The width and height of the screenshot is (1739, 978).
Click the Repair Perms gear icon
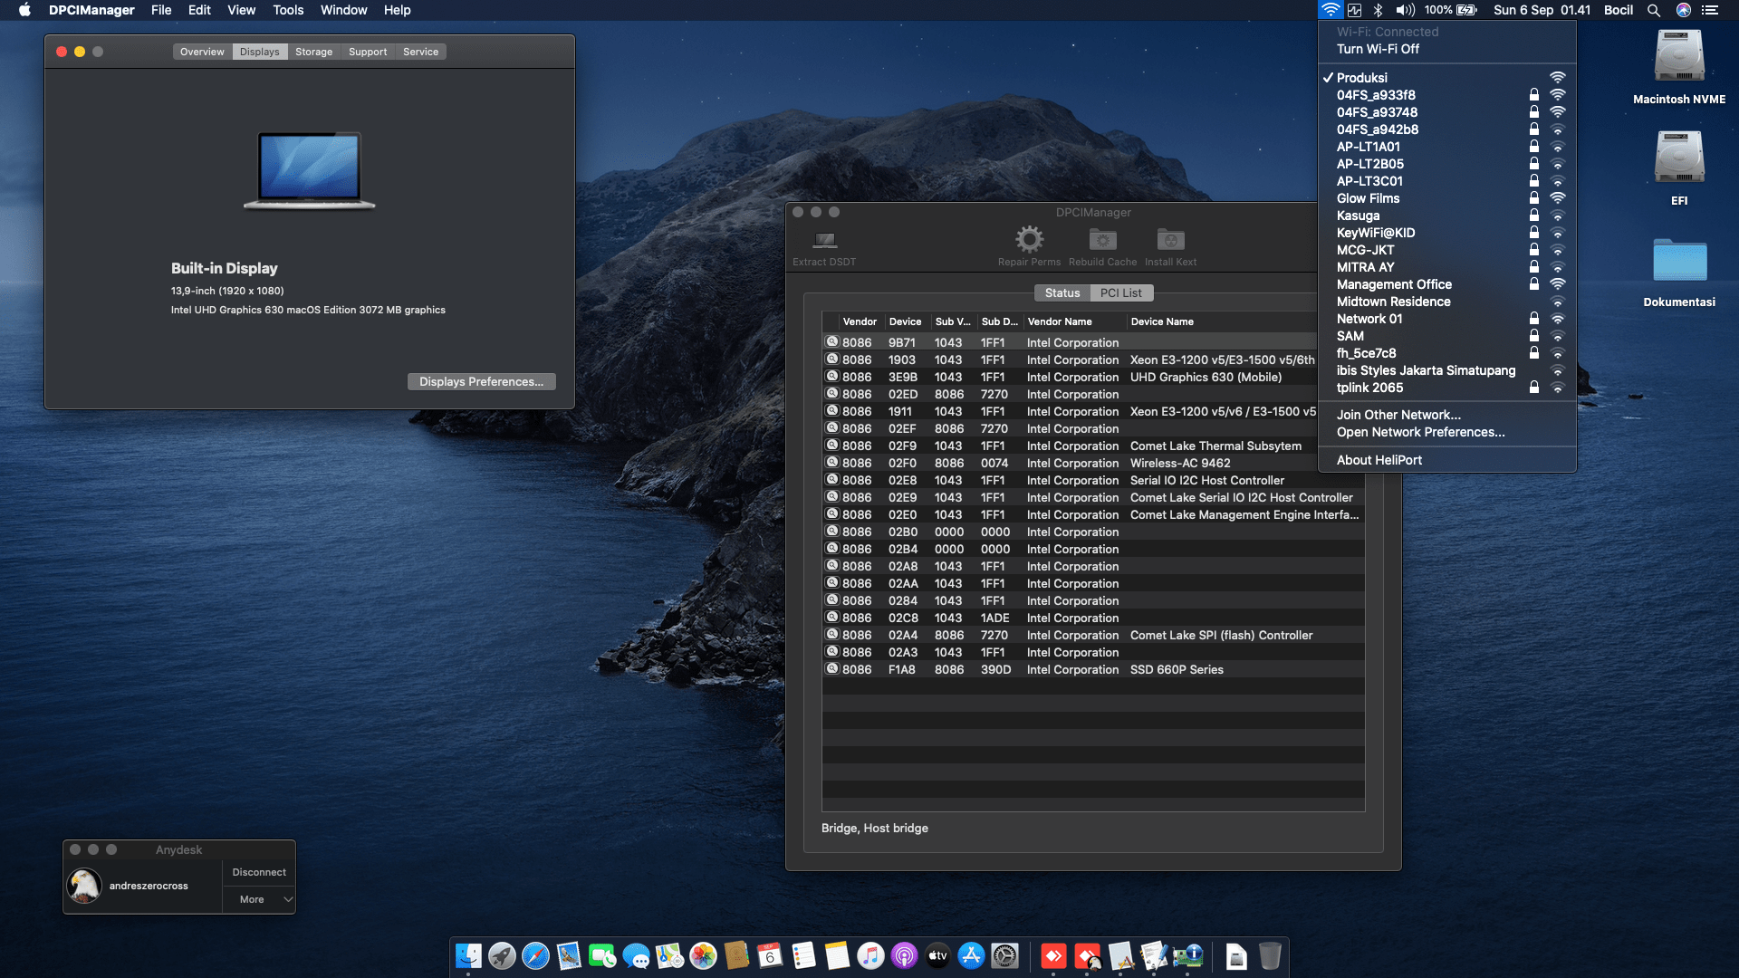[1029, 239]
